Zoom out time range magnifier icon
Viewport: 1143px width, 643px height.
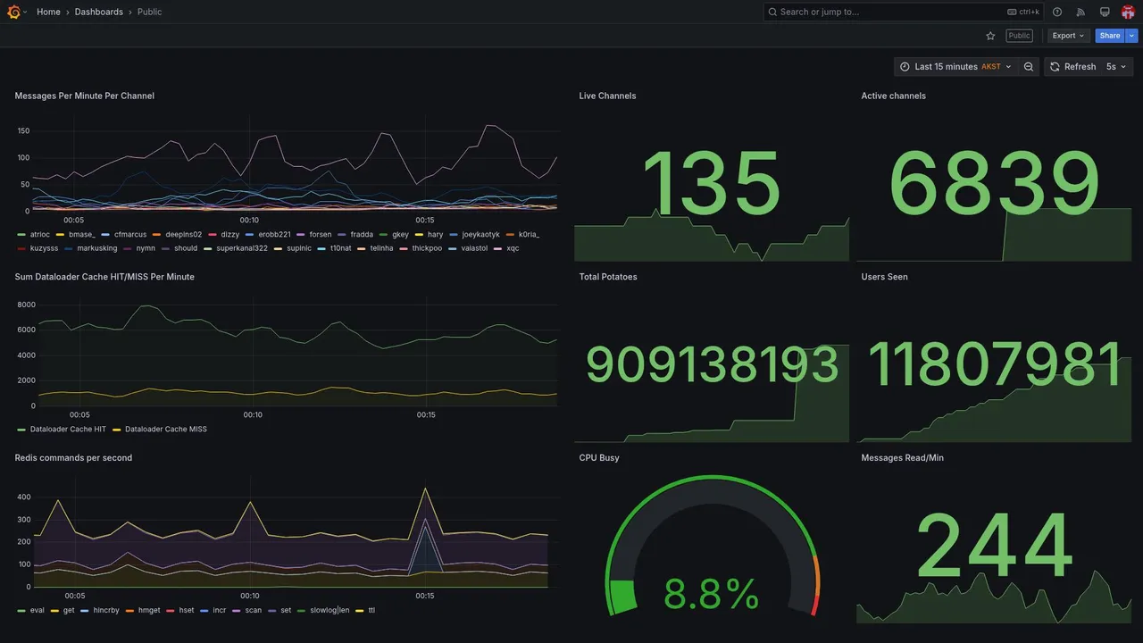[x=1029, y=67]
